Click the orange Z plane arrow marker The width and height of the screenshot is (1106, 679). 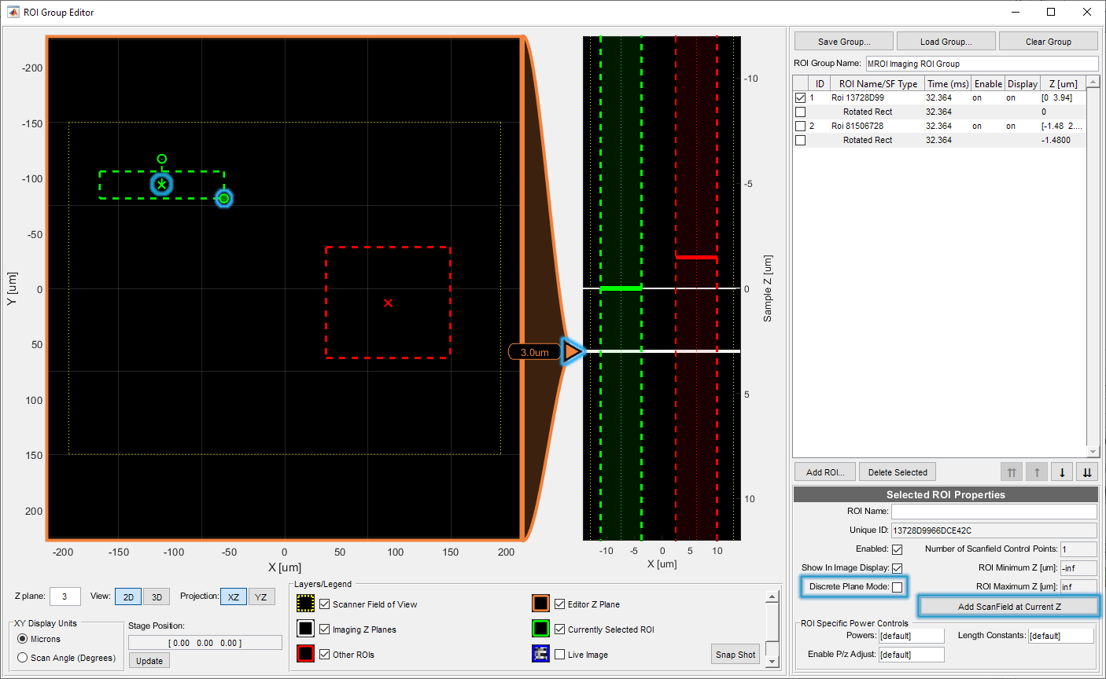point(573,352)
